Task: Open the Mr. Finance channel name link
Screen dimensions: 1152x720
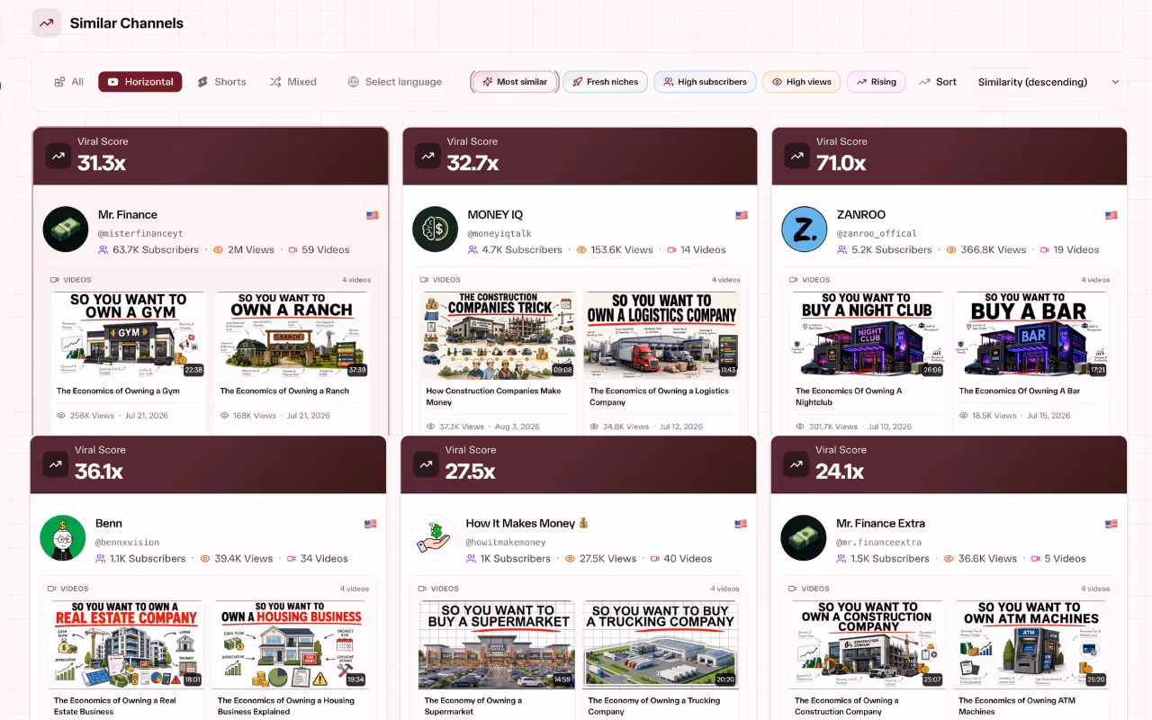Action: (x=128, y=215)
